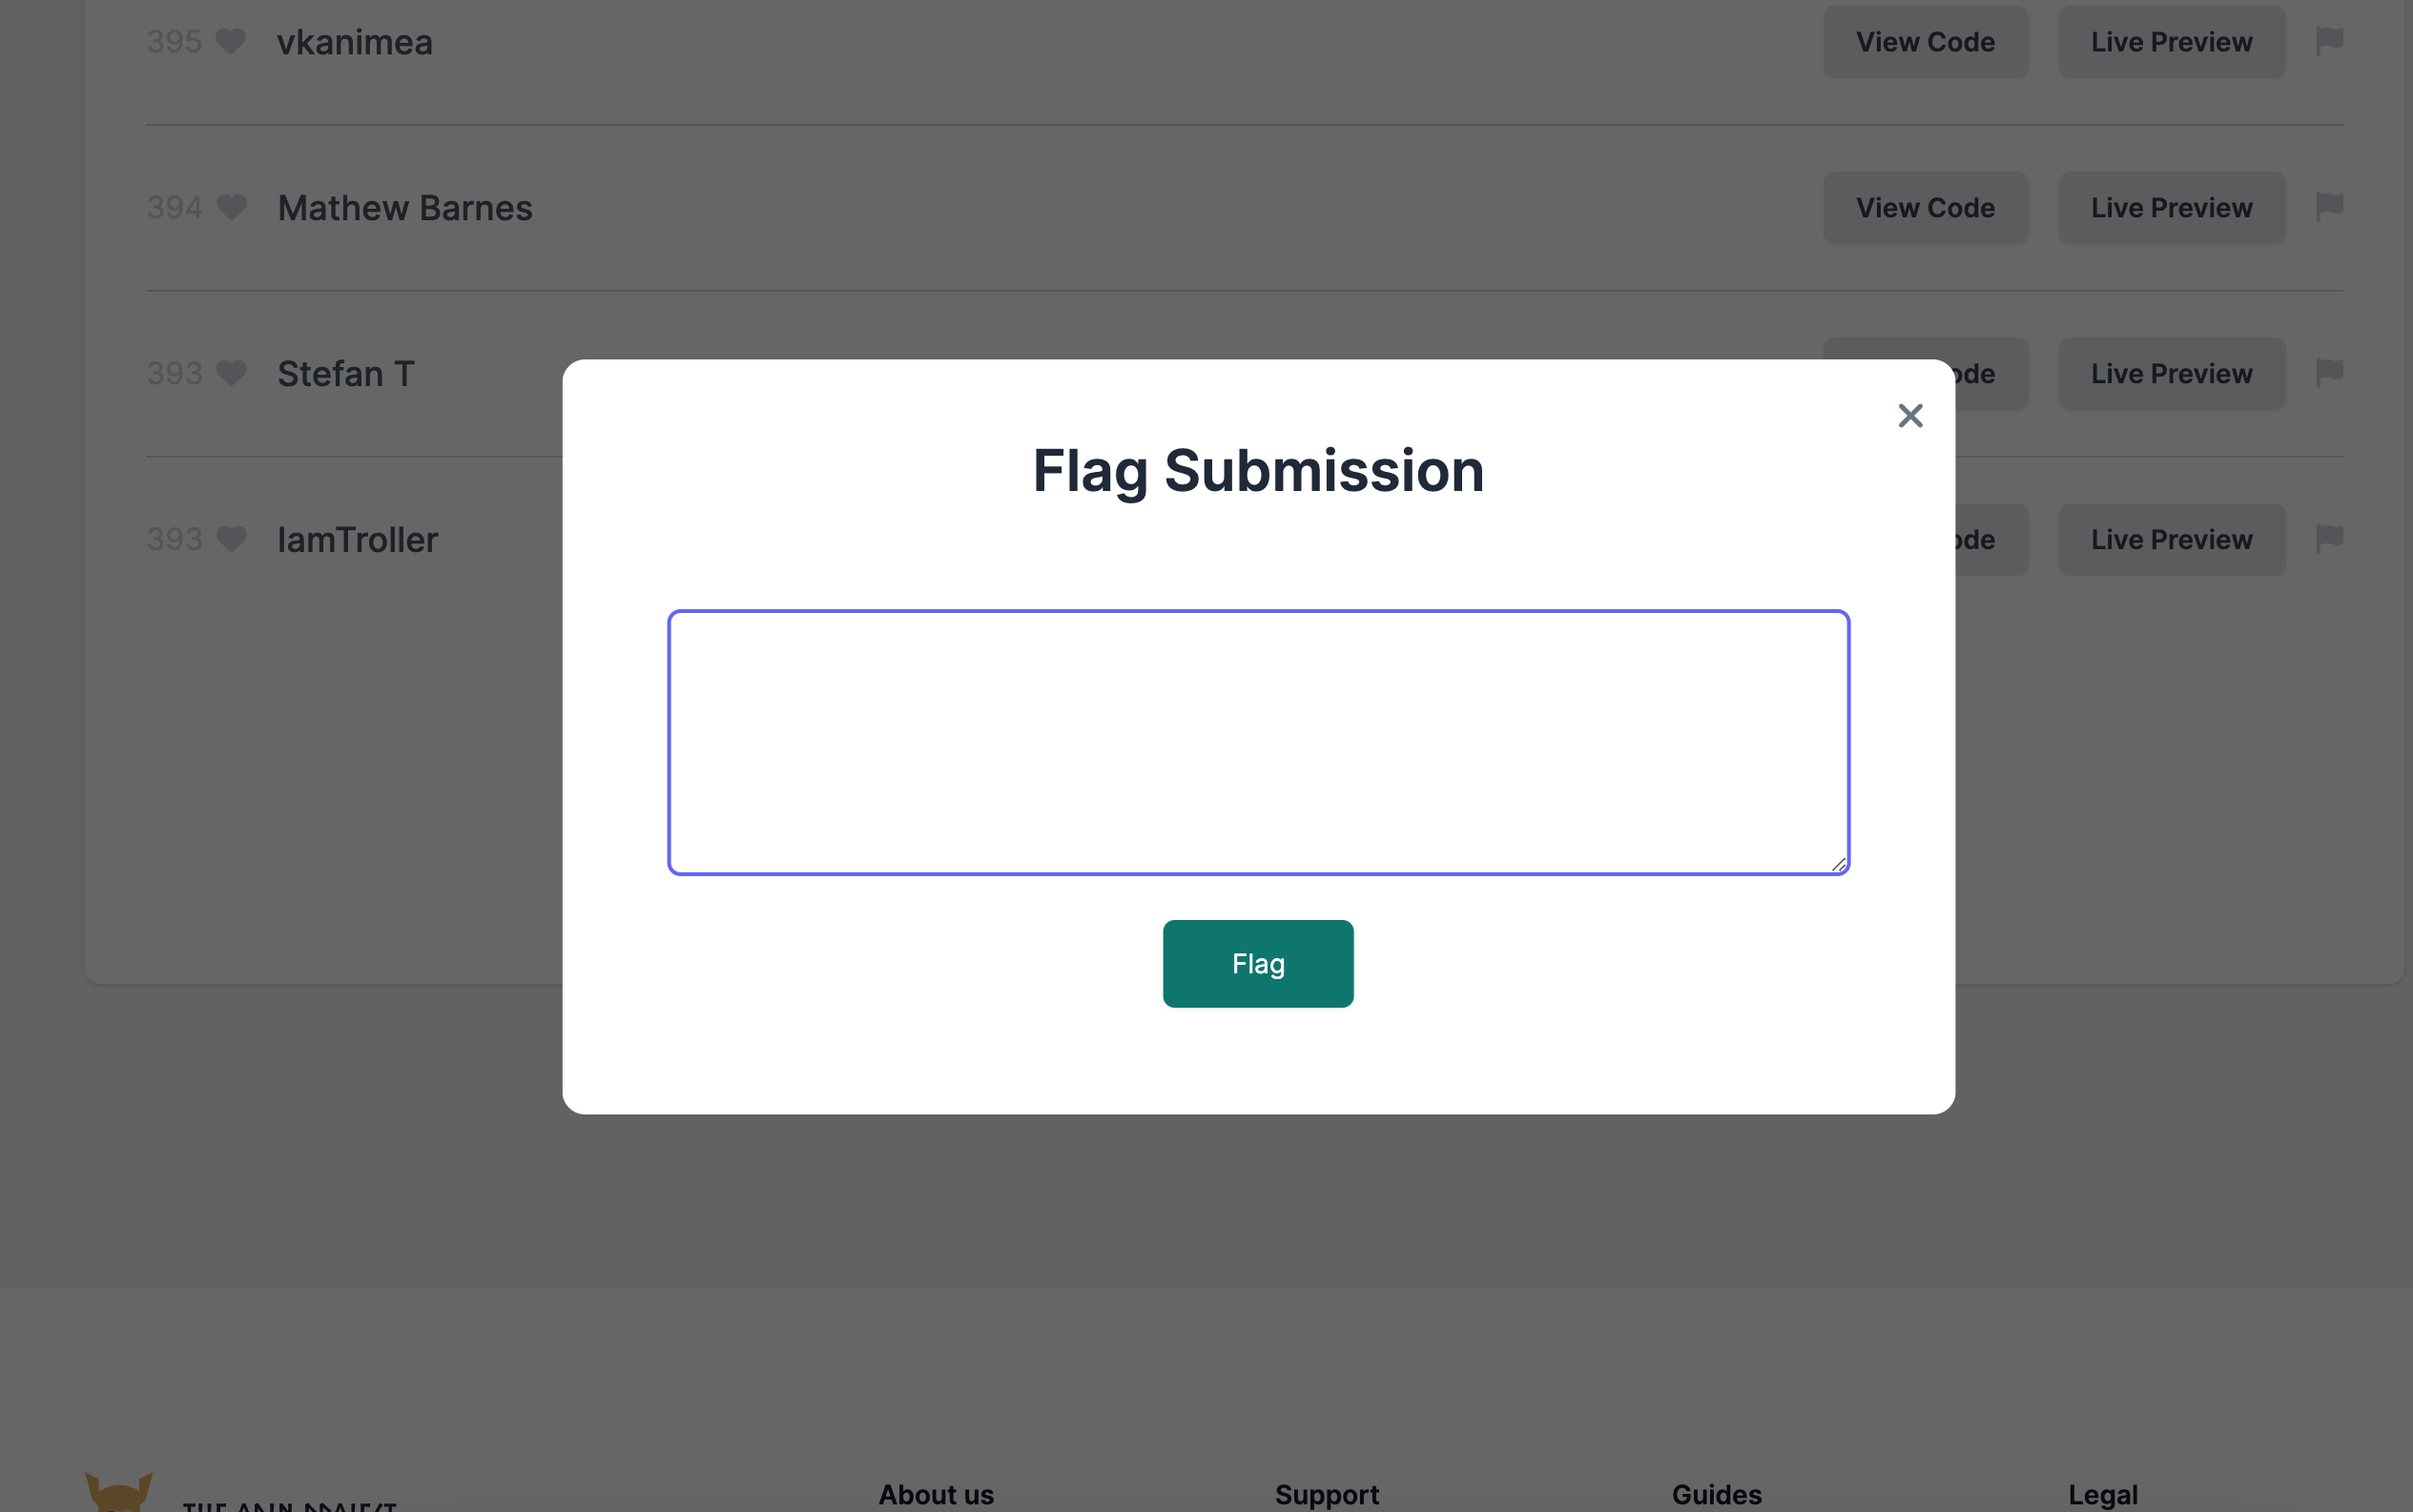The height and width of the screenshot is (1512, 2413).
Task: Submit the flag report with the Flag button
Action: (1257, 963)
